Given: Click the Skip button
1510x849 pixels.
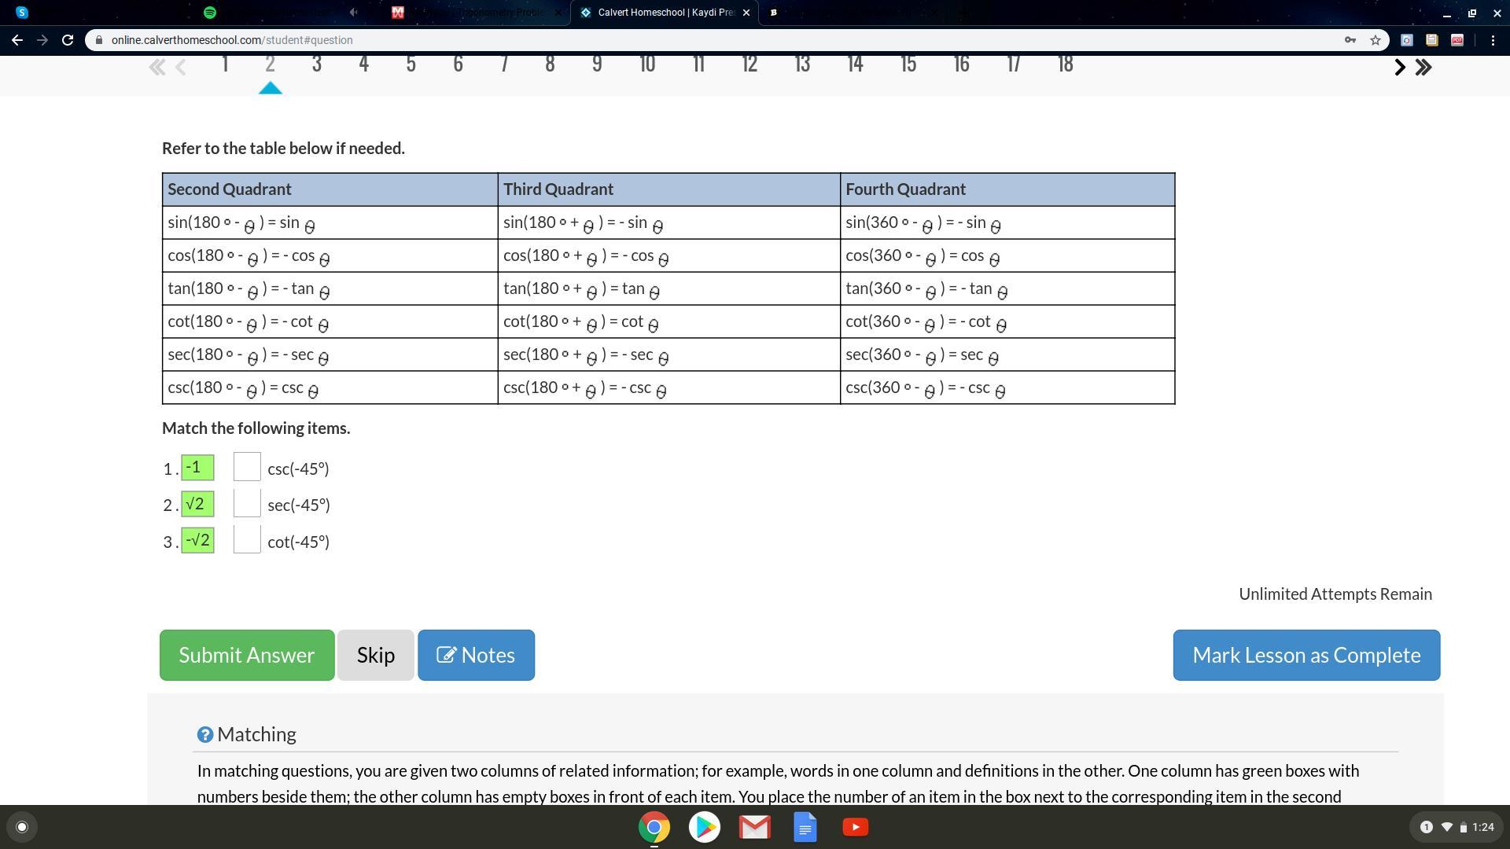Looking at the screenshot, I should (375, 656).
